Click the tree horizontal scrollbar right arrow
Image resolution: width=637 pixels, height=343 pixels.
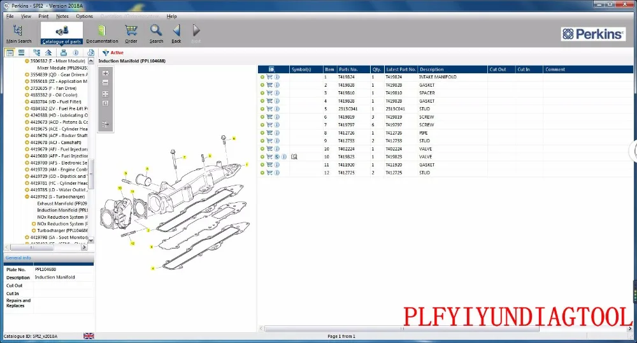pyautogui.click(x=84, y=247)
